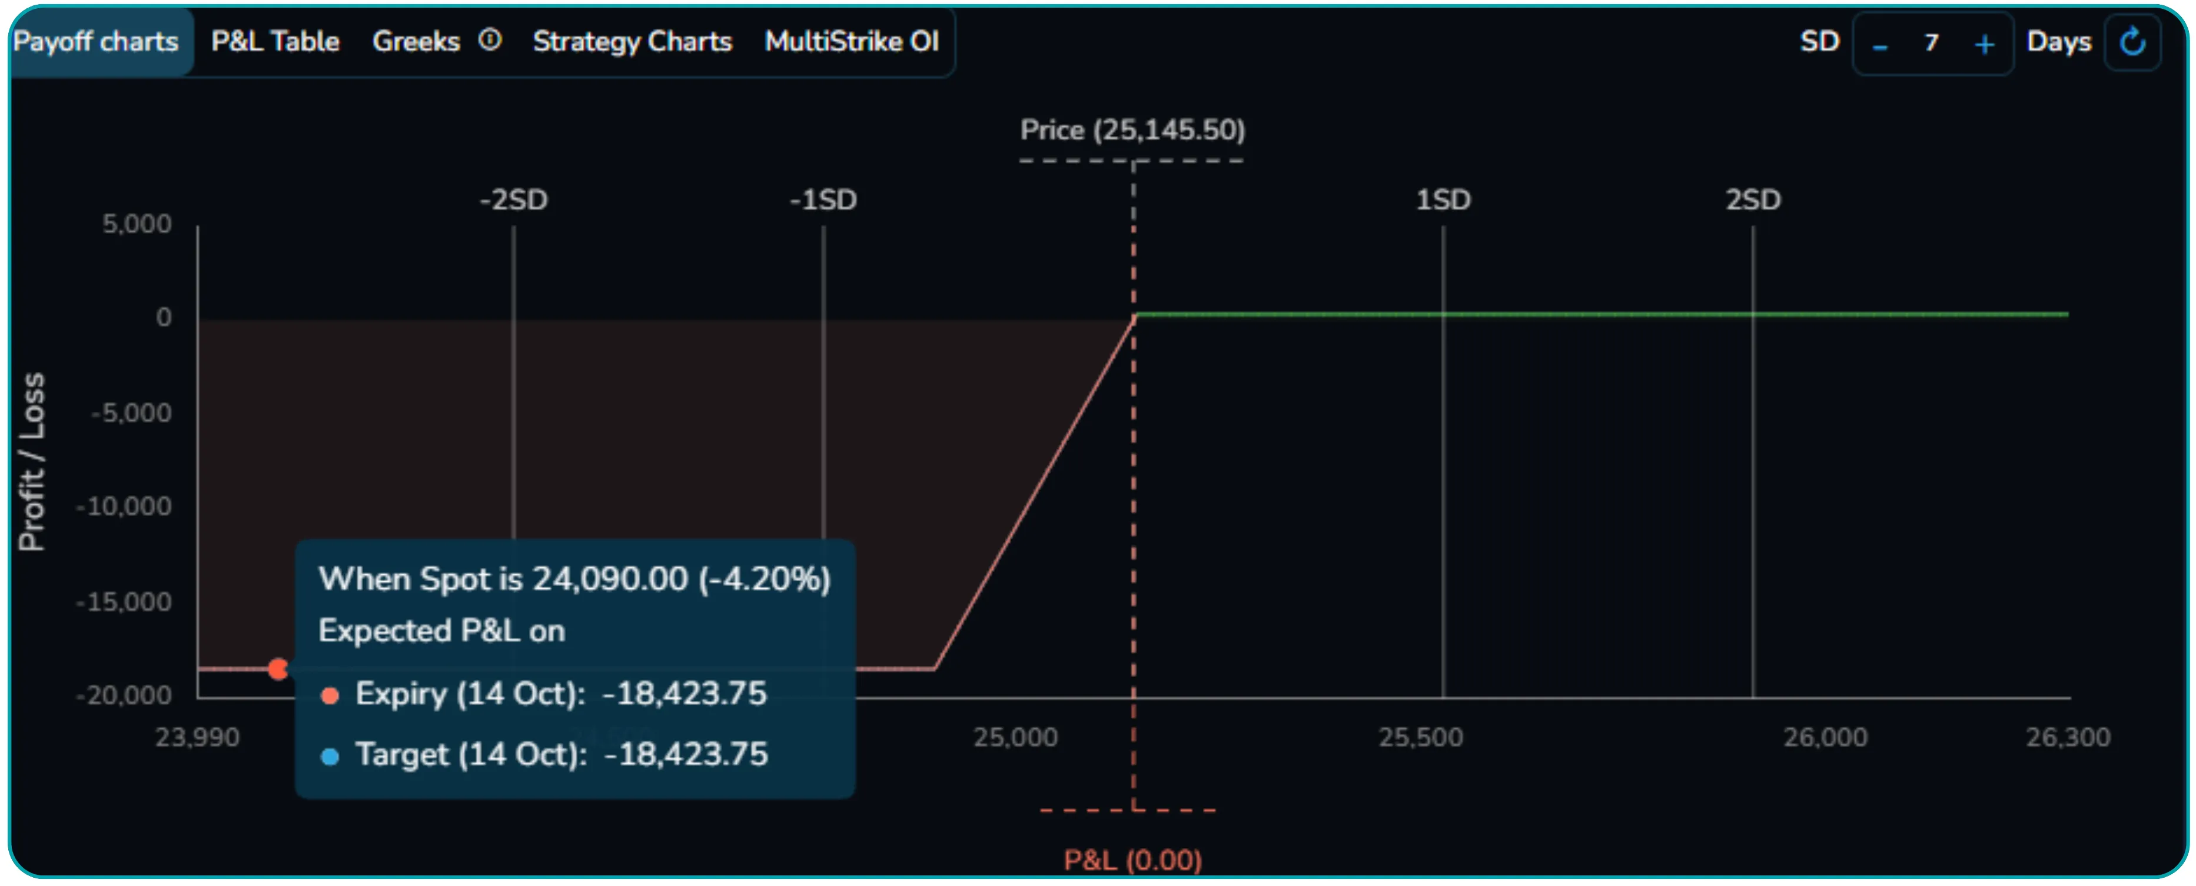
Task: Click the 2SD marker label
Action: (1753, 200)
